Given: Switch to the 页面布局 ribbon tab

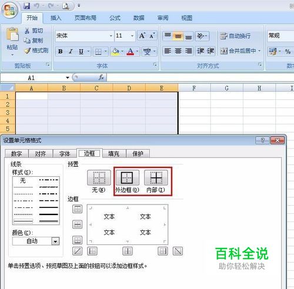Looking at the screenshot, I should [85, 18].
